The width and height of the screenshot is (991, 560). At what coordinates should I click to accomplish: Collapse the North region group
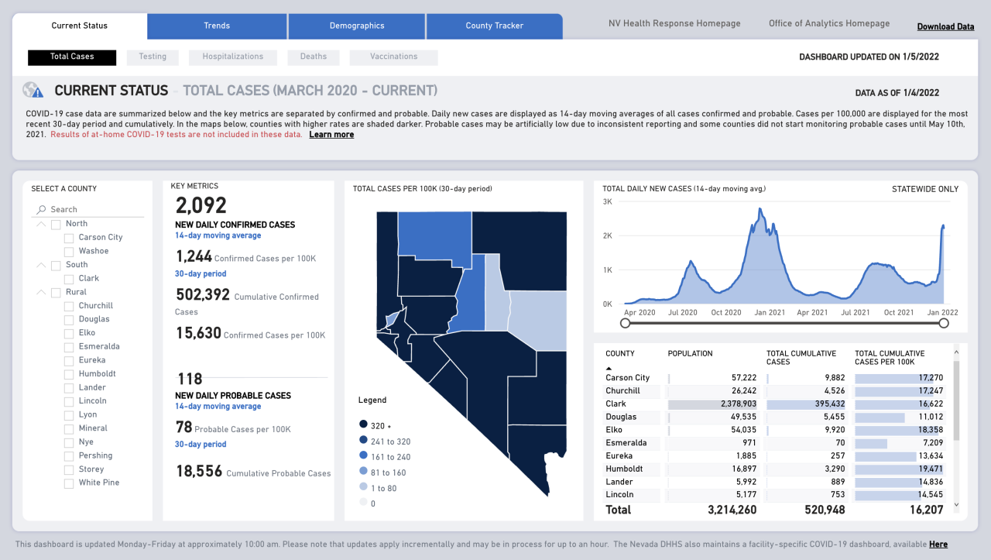coord(40,224)
